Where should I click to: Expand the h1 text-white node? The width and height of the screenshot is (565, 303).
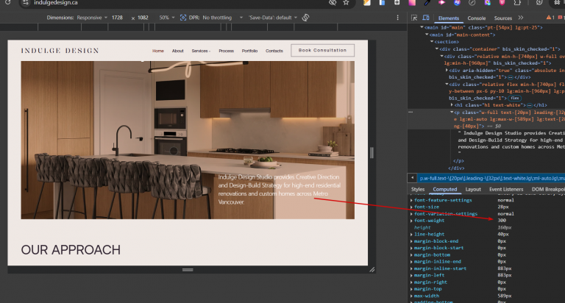(452, 105)
